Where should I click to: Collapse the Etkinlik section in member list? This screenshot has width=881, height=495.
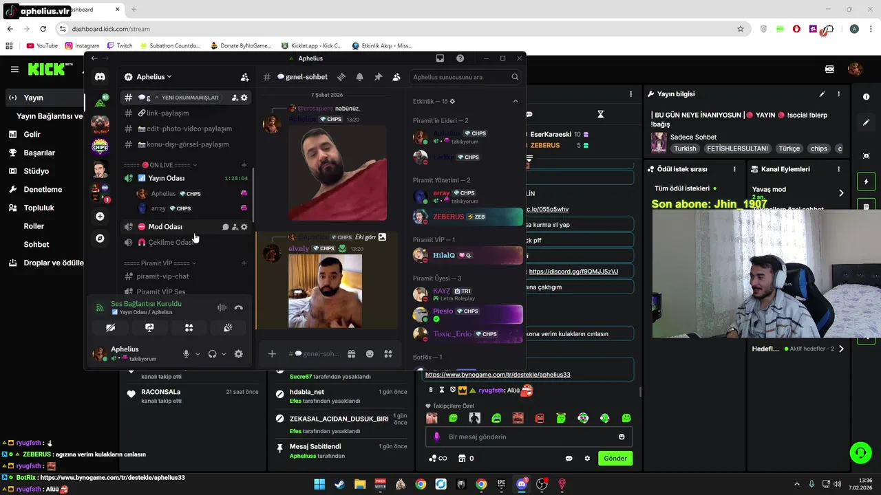click(x=516, y=101)
